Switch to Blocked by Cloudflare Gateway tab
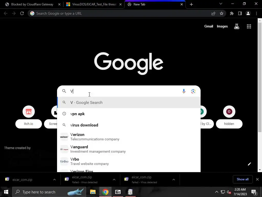 coord(32,4)
